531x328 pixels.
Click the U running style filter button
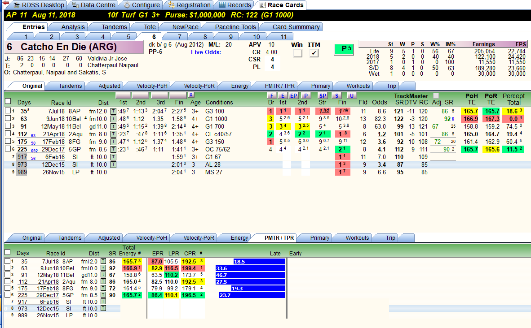tap(351, 96)
